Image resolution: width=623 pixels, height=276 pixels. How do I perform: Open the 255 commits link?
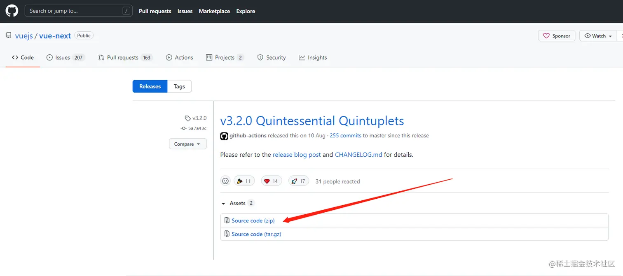point(345,136)
